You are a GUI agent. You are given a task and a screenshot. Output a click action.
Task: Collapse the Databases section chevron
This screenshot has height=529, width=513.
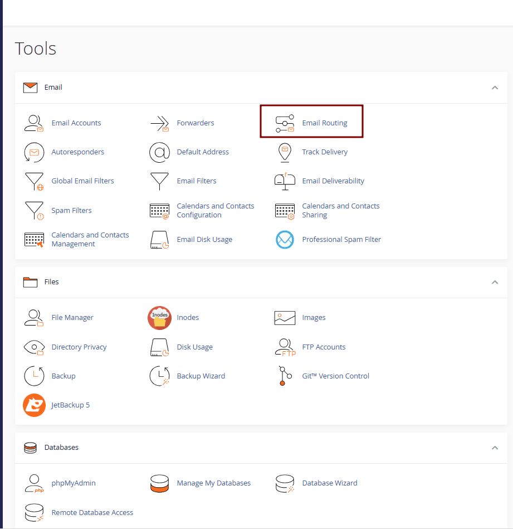(495, 448)
